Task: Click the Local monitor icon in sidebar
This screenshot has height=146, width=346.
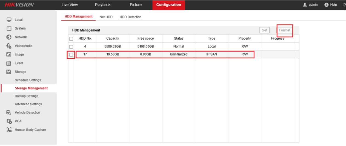Action: [9, 20]
